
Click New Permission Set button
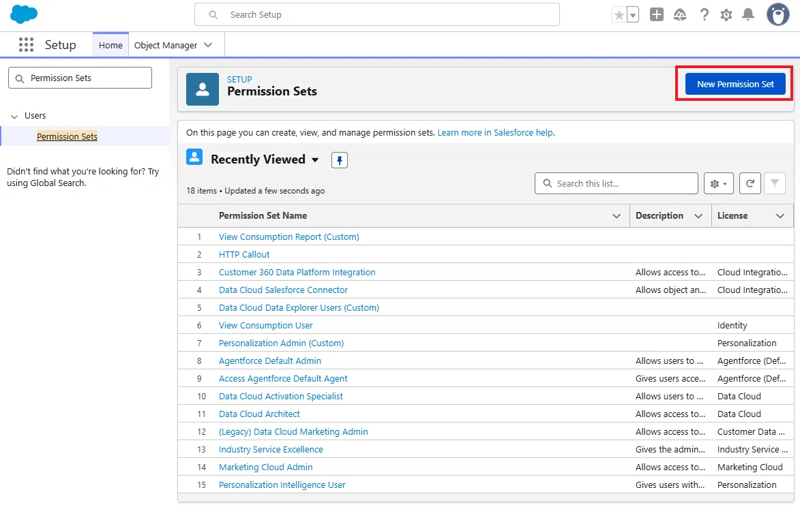735,84
